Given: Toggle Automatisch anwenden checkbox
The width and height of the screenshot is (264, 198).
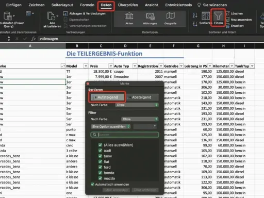Looking at the screenshot, I should [92, 185].
